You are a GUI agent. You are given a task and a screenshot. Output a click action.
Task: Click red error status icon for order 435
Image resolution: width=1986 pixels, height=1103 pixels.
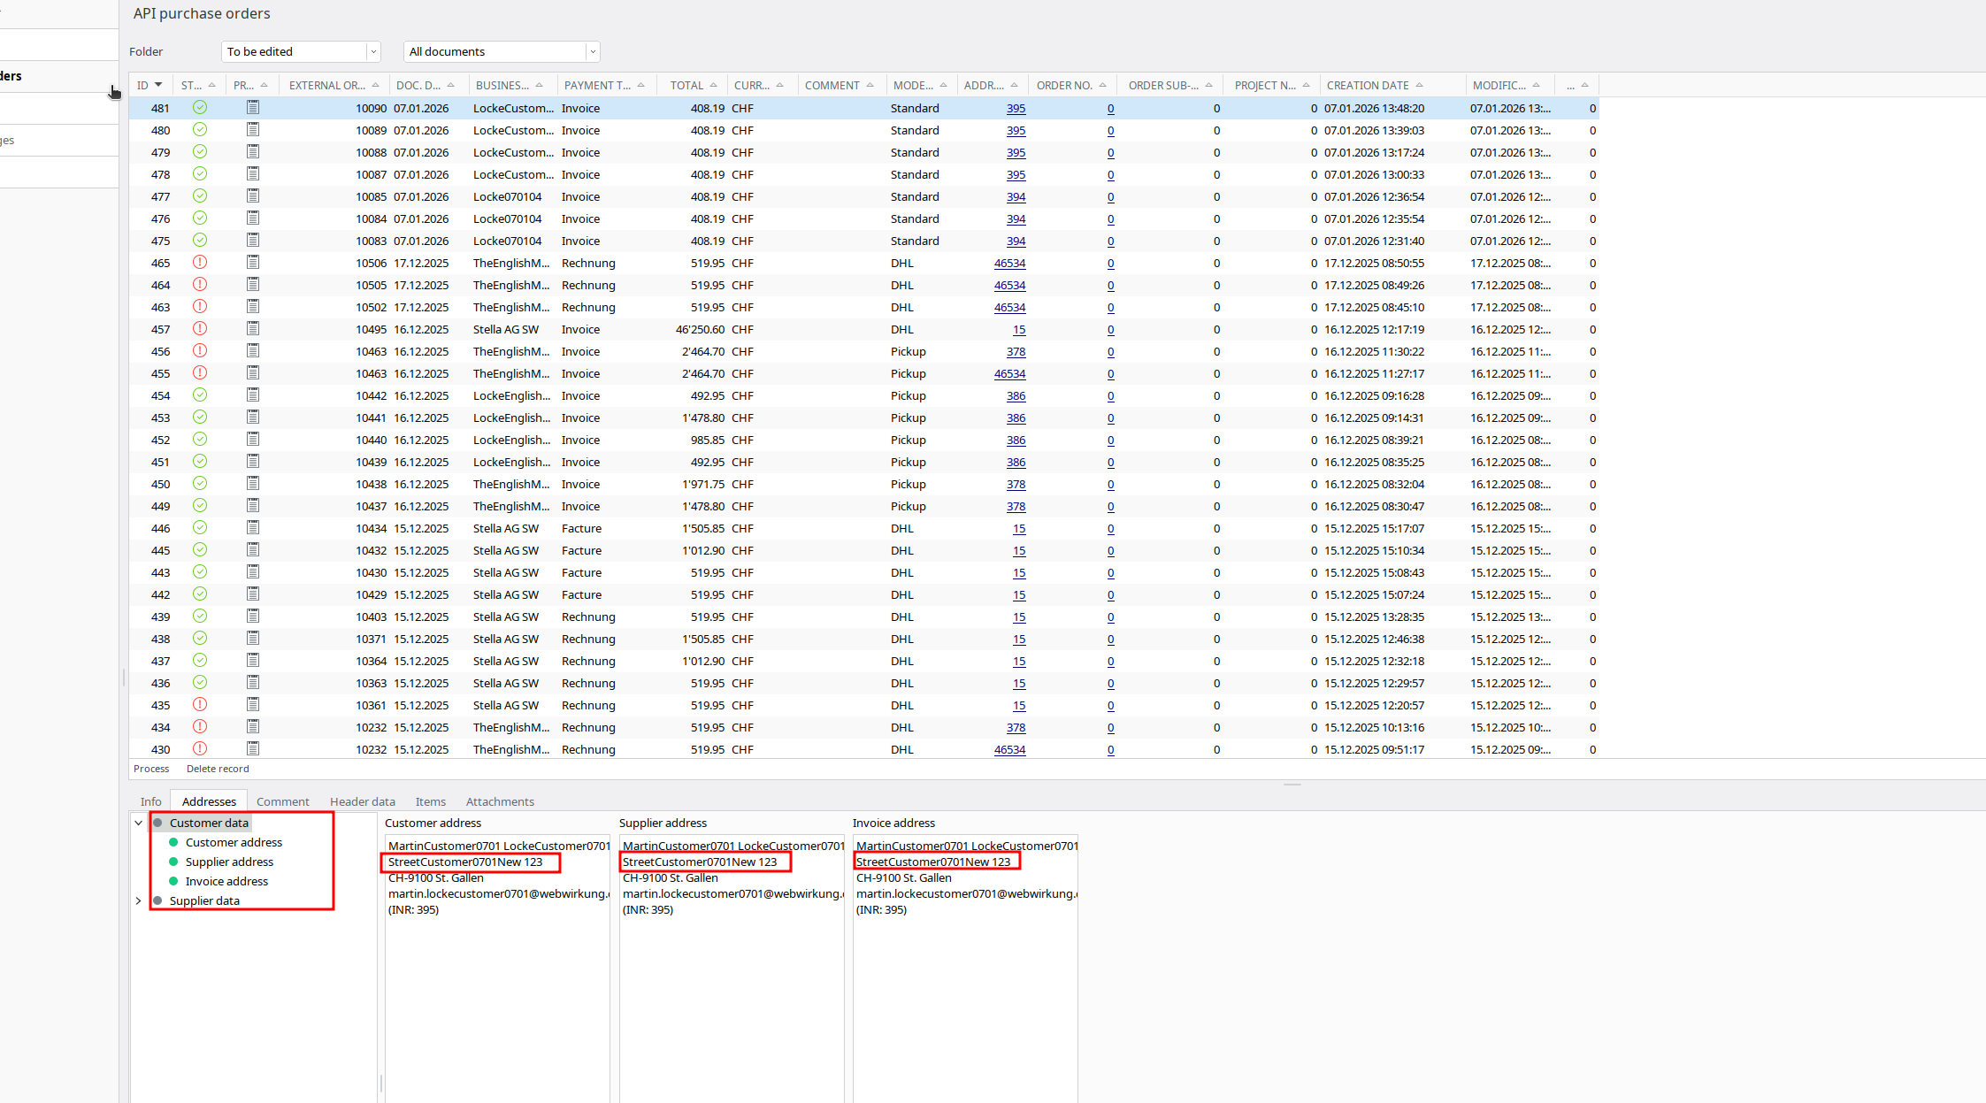[x=200, y=705]
